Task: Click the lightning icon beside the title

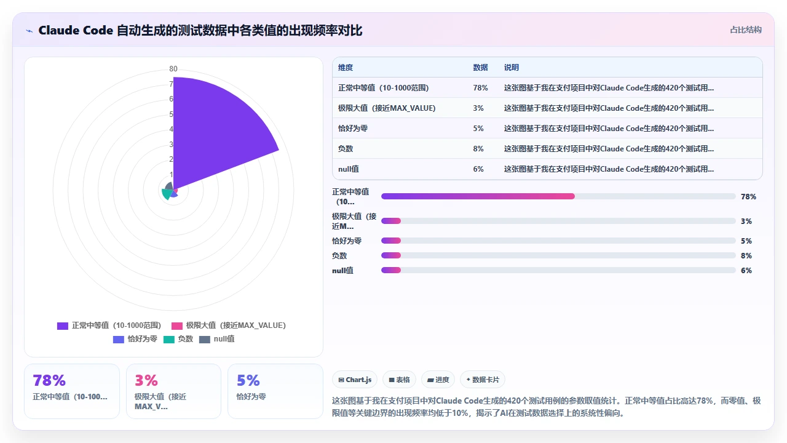Action: [x=30, y=30]
